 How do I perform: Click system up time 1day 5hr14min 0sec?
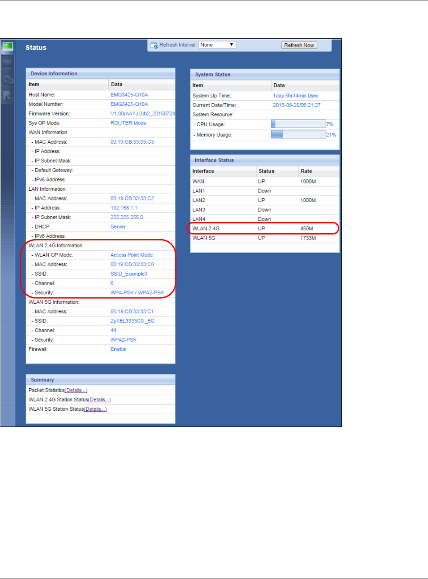pyautogui.click(x=296, y=96)
